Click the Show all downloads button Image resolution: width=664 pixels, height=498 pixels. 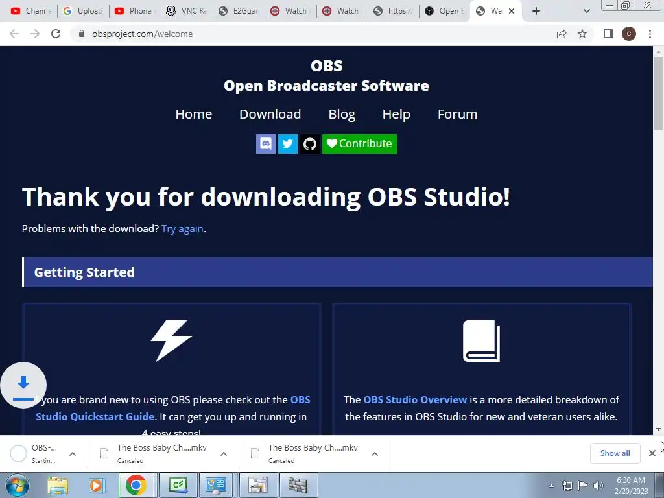pyautogui.click(x=615, y=453)
